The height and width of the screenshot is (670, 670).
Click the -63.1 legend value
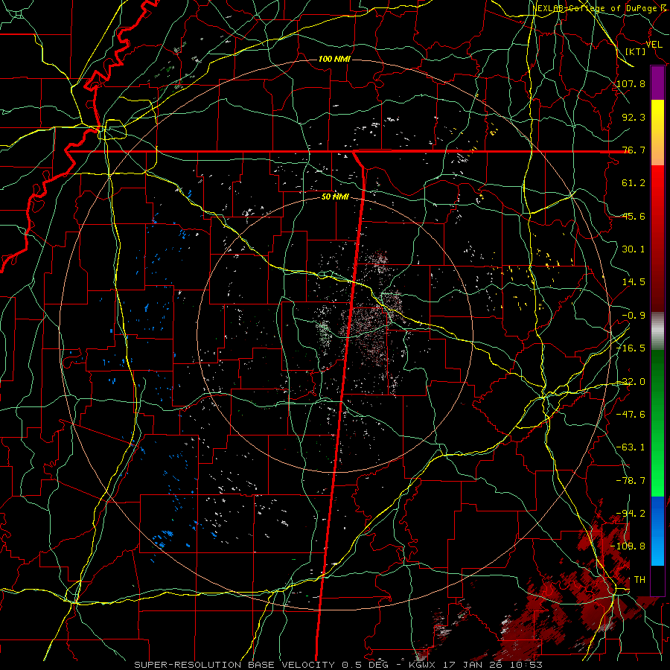[x=631, y=447]
